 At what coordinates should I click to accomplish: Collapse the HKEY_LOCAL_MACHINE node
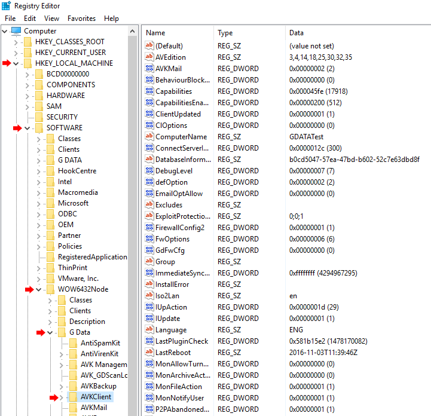coord(16,64)
